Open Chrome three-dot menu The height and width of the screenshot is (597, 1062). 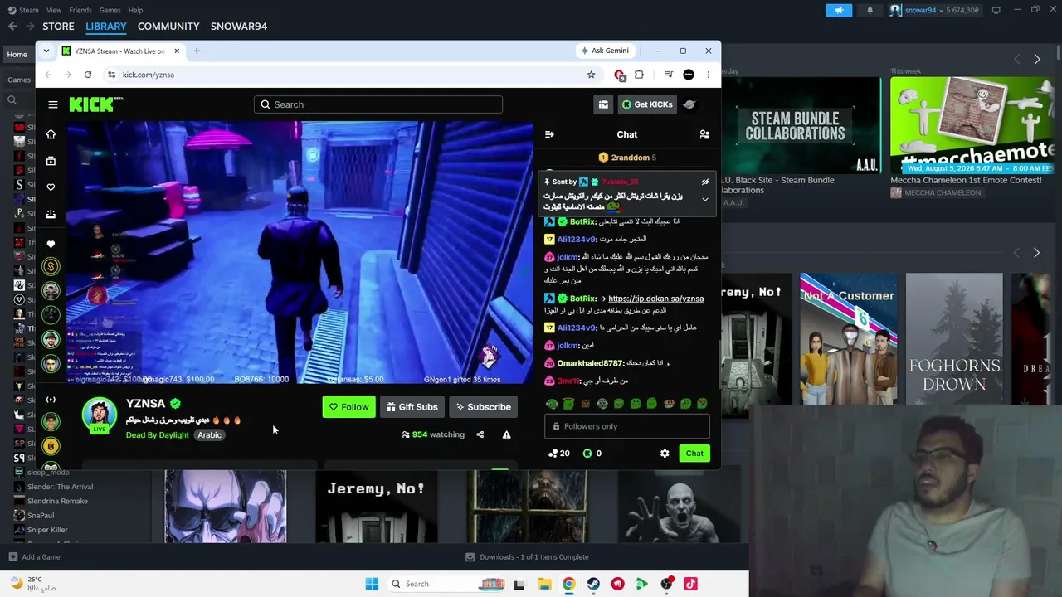click(x=708, y=75)
